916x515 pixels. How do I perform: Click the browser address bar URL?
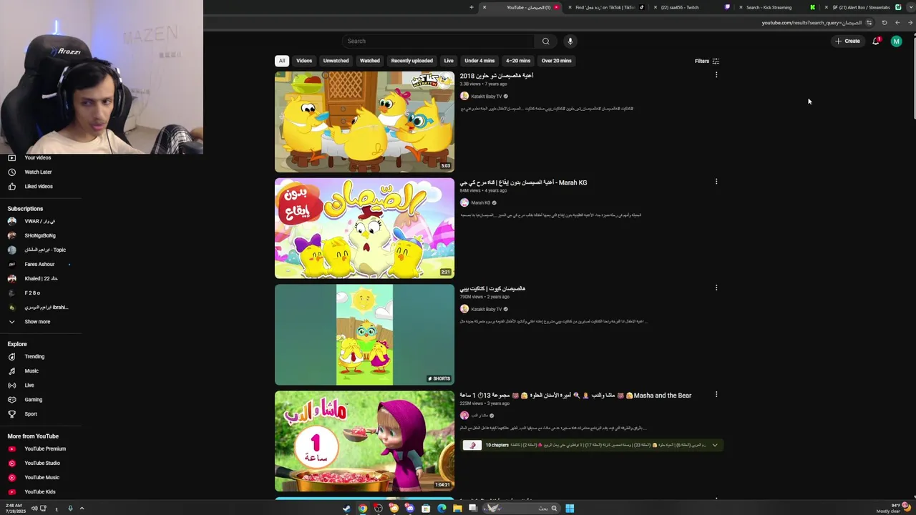pos(812,22)
